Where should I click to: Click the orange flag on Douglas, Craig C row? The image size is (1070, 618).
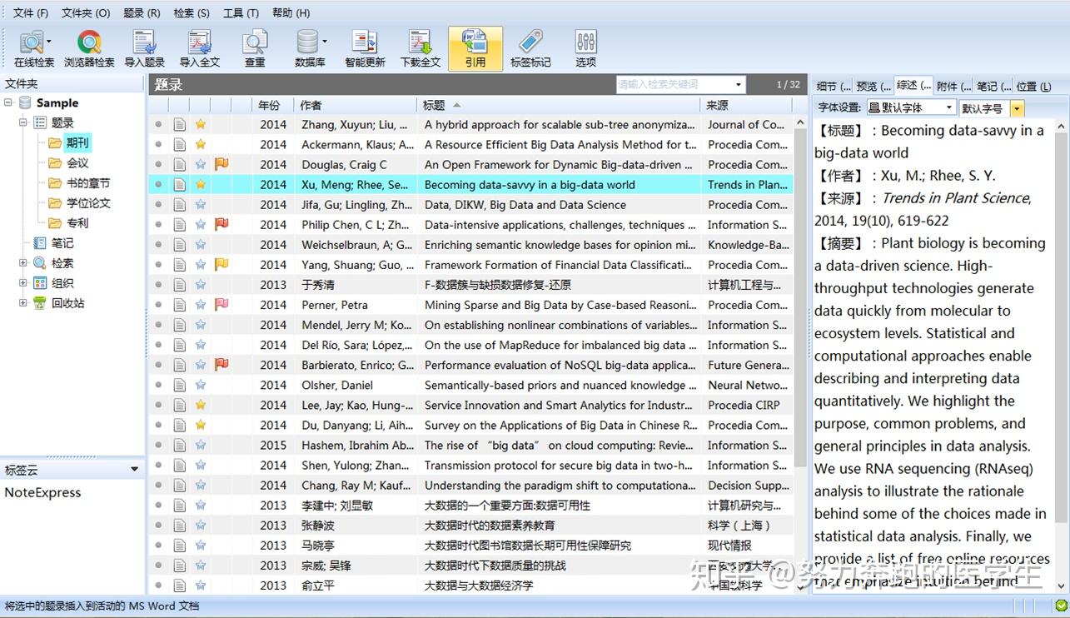(x=221, y=165)
